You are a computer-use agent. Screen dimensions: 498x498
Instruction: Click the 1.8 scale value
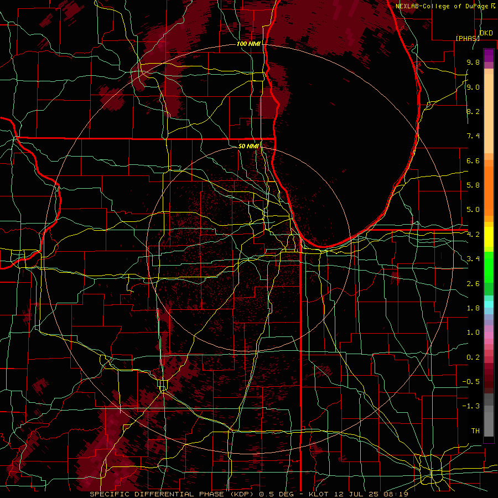click(473, 308)
